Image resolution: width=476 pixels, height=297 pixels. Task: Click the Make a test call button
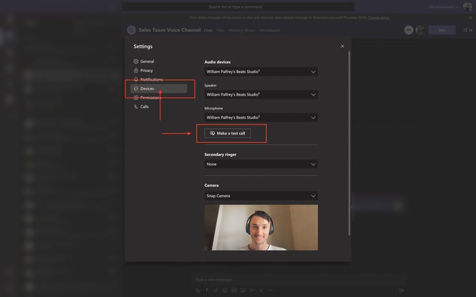pos(227,133)
